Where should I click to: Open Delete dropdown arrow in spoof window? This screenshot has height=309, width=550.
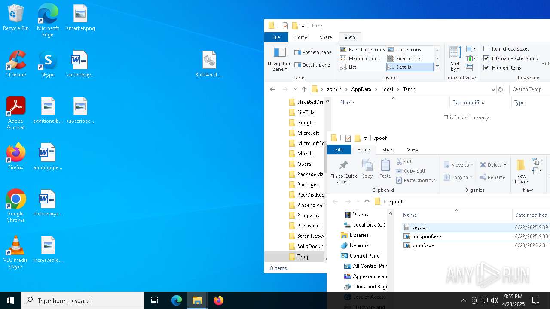click(505, 165)
